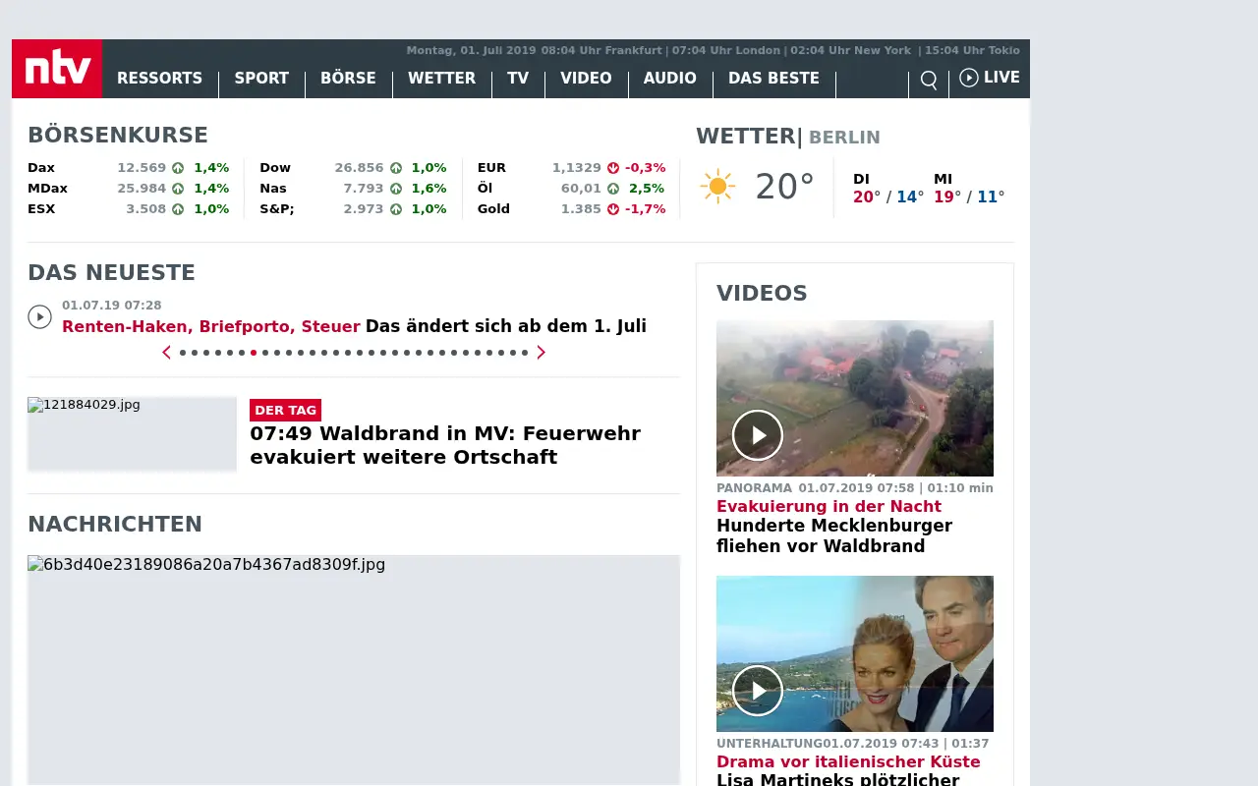Click the DI forecast 20° / 14°
The image size is (1258, 786).
point(888,196)
